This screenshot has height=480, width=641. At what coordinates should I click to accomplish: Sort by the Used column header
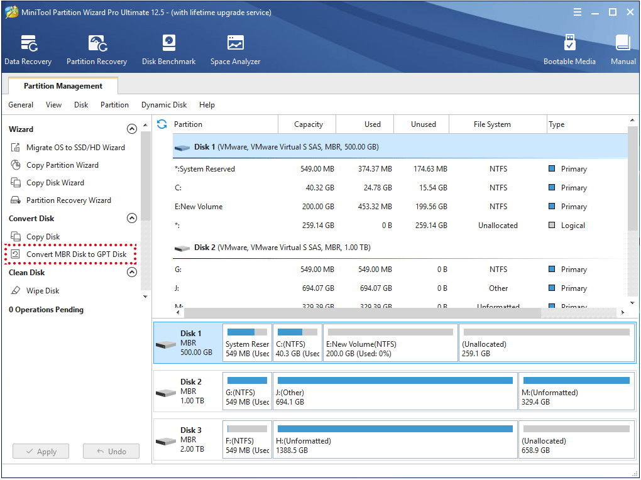[x=364, y=124]
